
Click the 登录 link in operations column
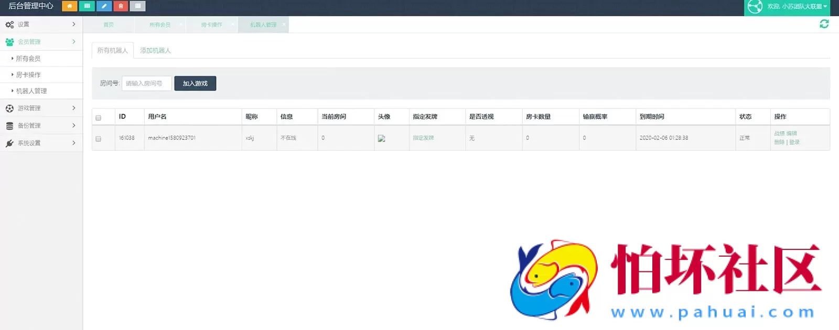click(x=794, y=142)
